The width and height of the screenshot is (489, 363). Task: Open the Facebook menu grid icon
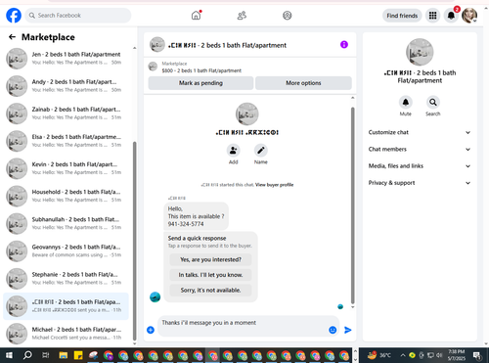click(x=432, y=16)
